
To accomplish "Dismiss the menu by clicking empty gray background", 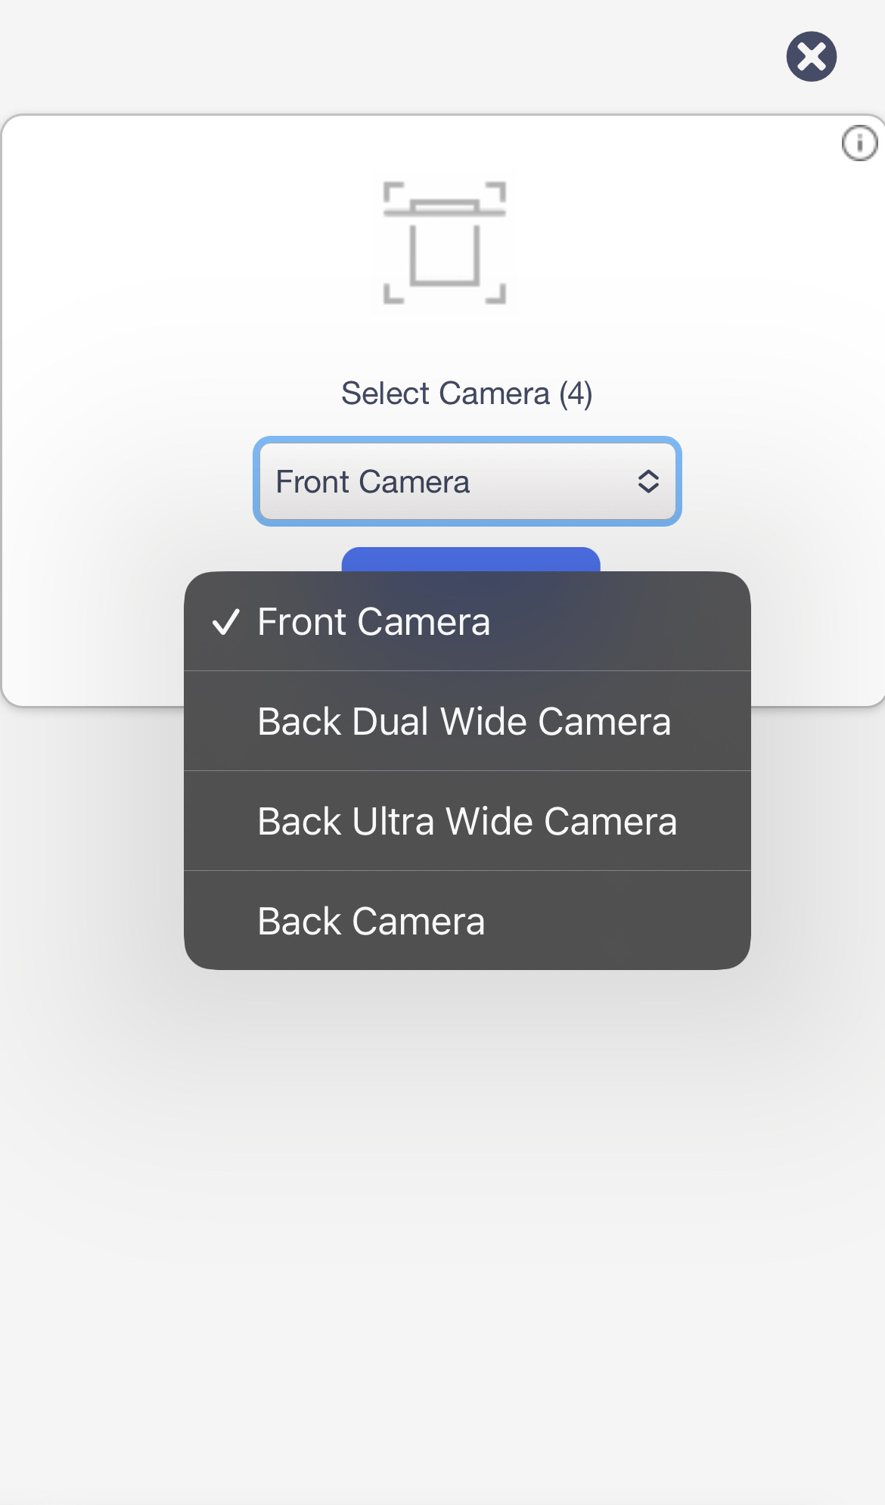I will 442,1248.
